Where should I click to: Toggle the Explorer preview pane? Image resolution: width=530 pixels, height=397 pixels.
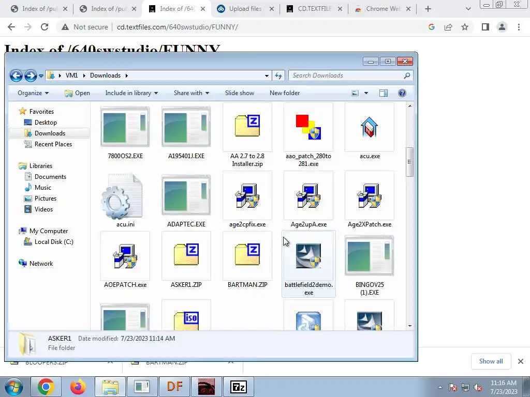(384, 93)
